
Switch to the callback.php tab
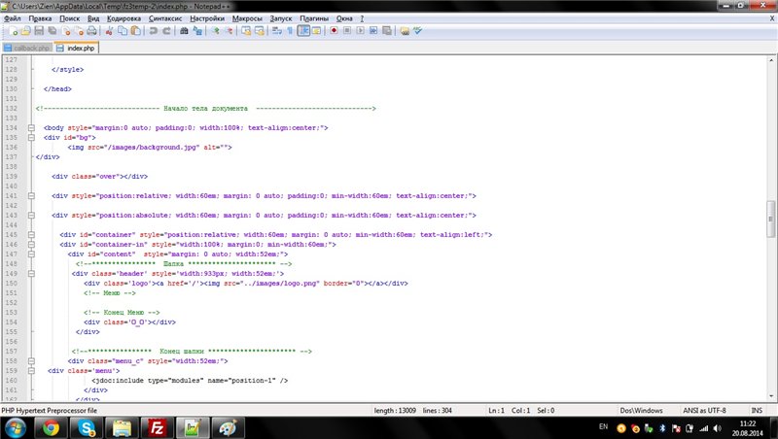coord(27,47)
